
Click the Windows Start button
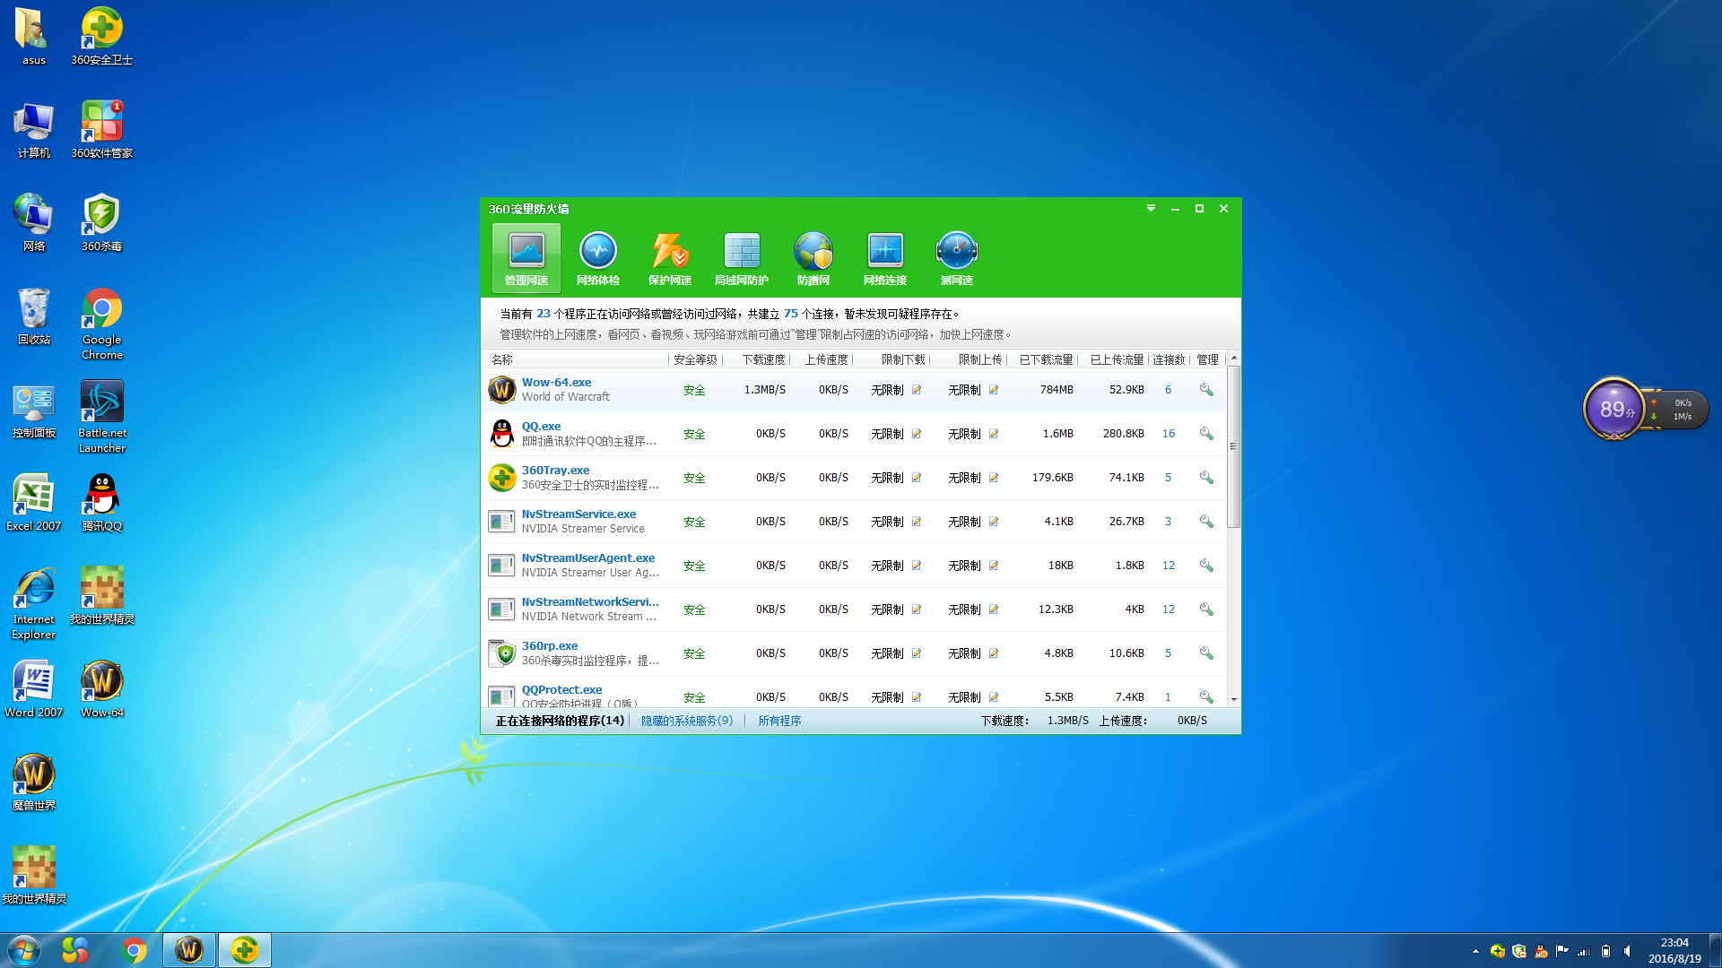pyautogui.click(x=24, y=950)
